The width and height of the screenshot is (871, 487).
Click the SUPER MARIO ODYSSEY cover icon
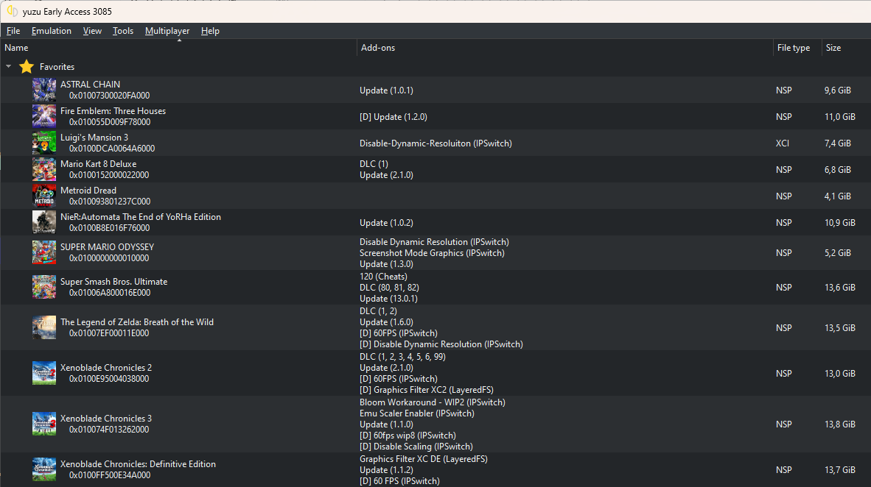44,252
